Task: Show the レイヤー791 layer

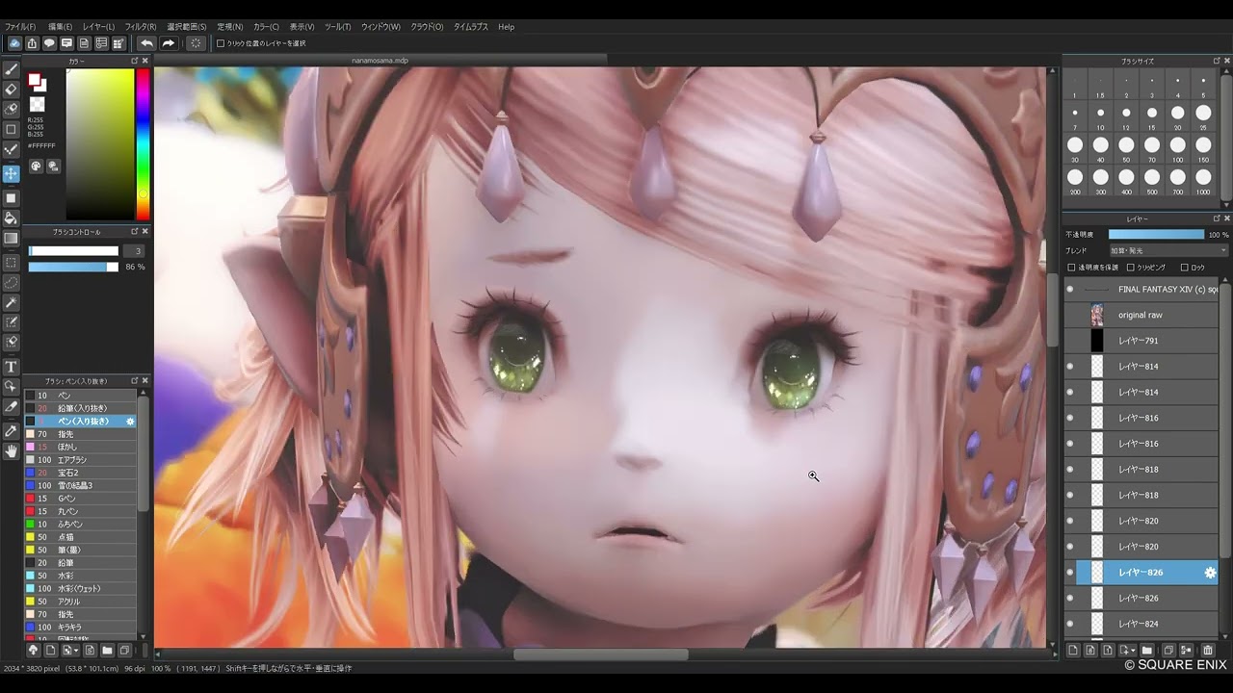Action: [1069, 341]
